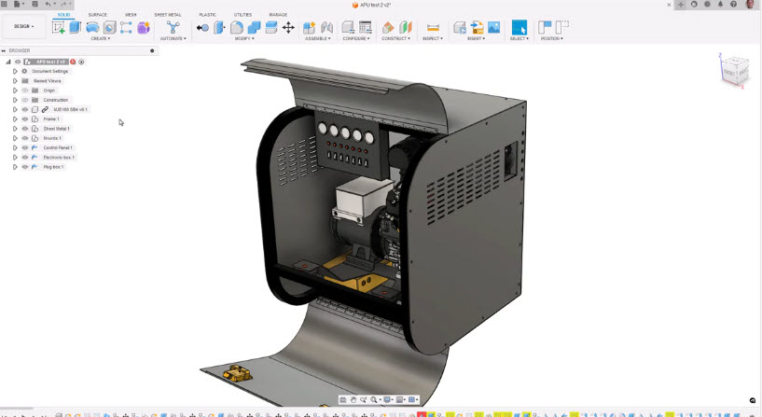Choose the Midplane construct tool

pyautogui.click(x=406, y=27)
